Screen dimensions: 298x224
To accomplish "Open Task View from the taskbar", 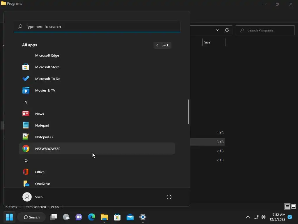I will (x=53, y=217).
